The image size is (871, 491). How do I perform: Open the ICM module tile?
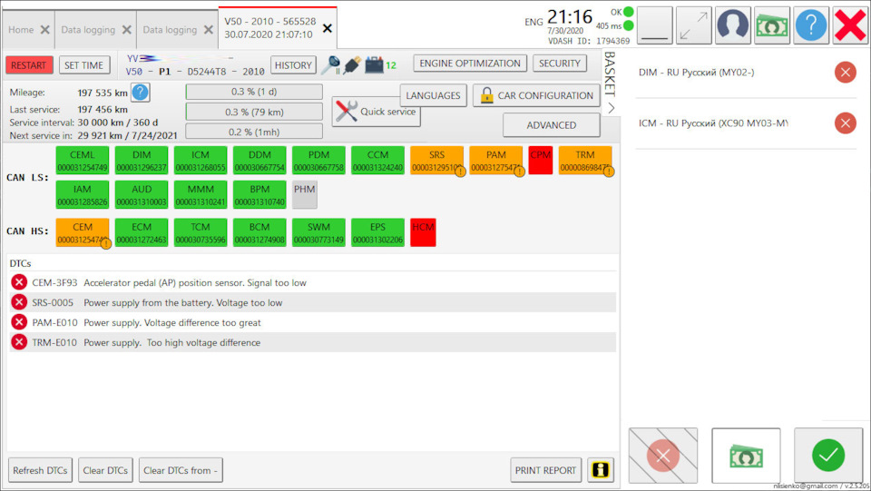201,161
